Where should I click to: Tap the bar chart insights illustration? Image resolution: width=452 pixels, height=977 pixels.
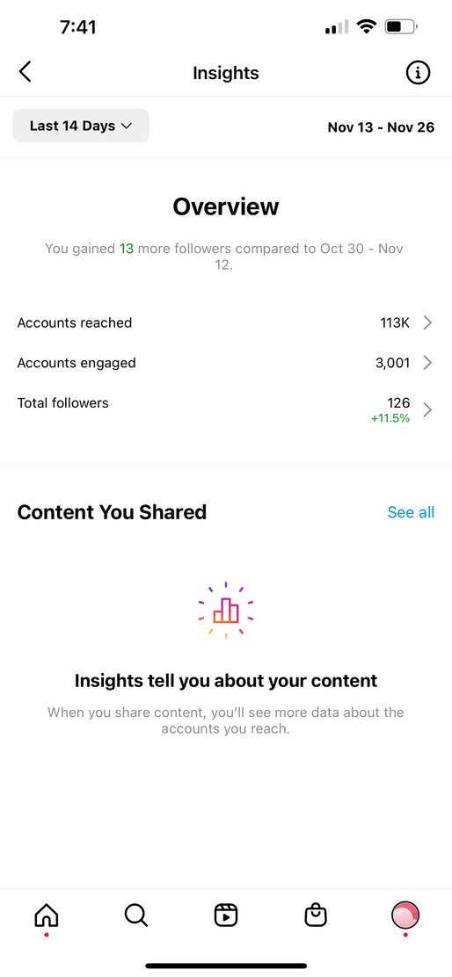[x=226, y=611]
